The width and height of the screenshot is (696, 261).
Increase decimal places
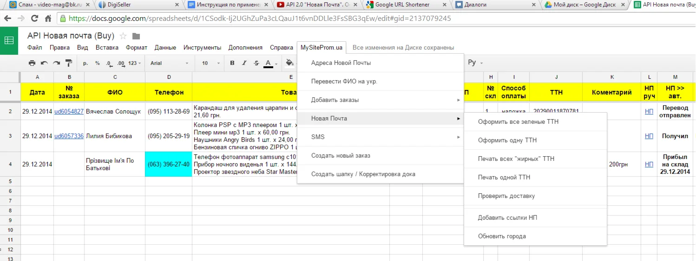tap(121, 63)
